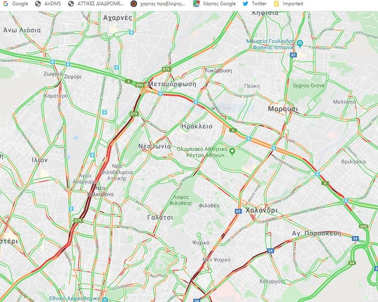Click the Ολυμπιακό Αθλητικό Κέντρο green pin
The width and height of the screenshot is (378, 302).
(232, 151)
